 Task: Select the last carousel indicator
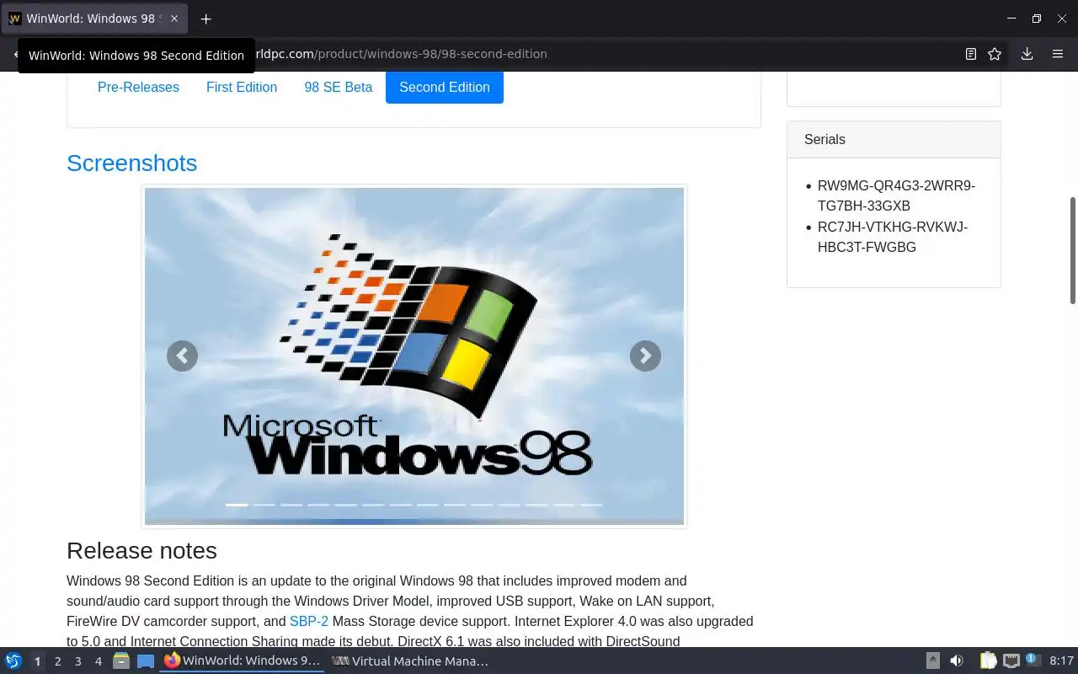[591, 505]
